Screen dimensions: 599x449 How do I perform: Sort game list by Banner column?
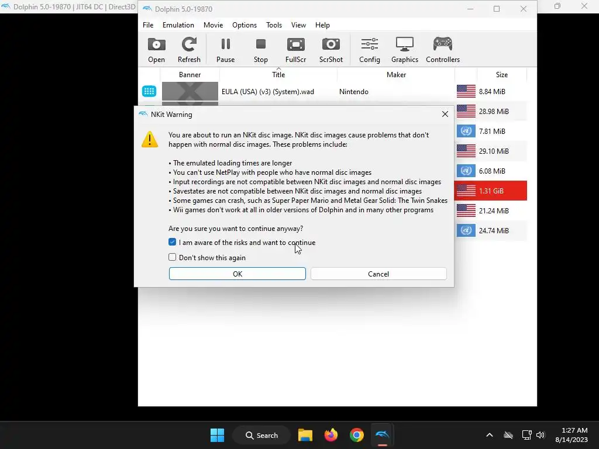coord(190,74)
